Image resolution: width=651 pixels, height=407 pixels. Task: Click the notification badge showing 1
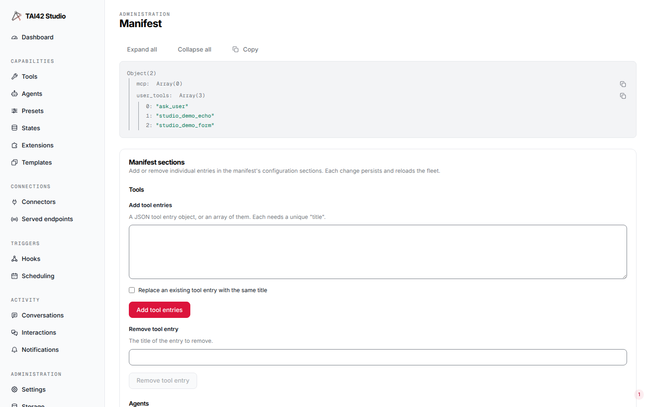point(639,394)
